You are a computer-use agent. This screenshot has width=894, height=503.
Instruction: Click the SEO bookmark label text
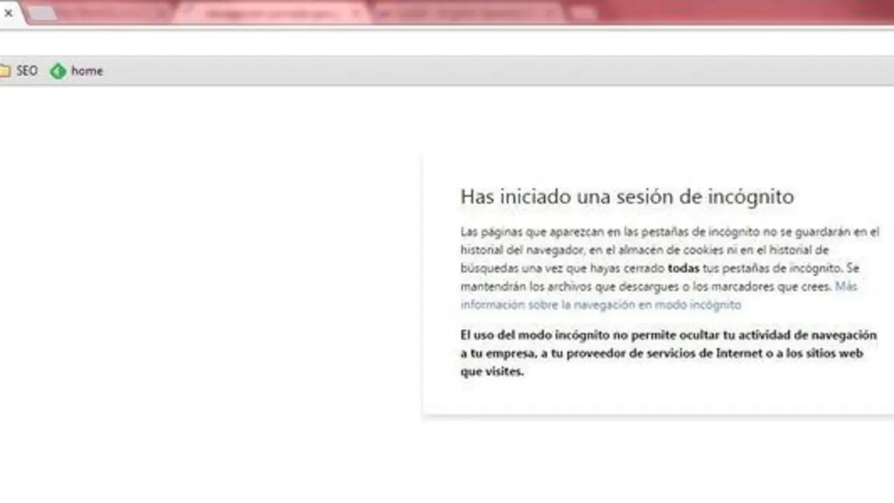point(27,71)
